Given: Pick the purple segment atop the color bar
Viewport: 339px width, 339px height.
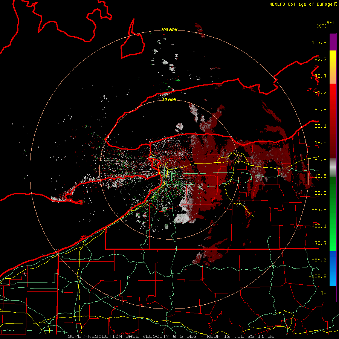Looking at the screenshot, I should (x=333, y=42).
